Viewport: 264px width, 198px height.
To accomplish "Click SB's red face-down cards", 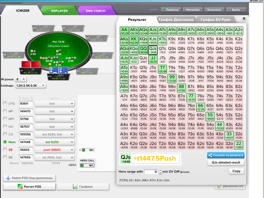I will tap(31, 64).
